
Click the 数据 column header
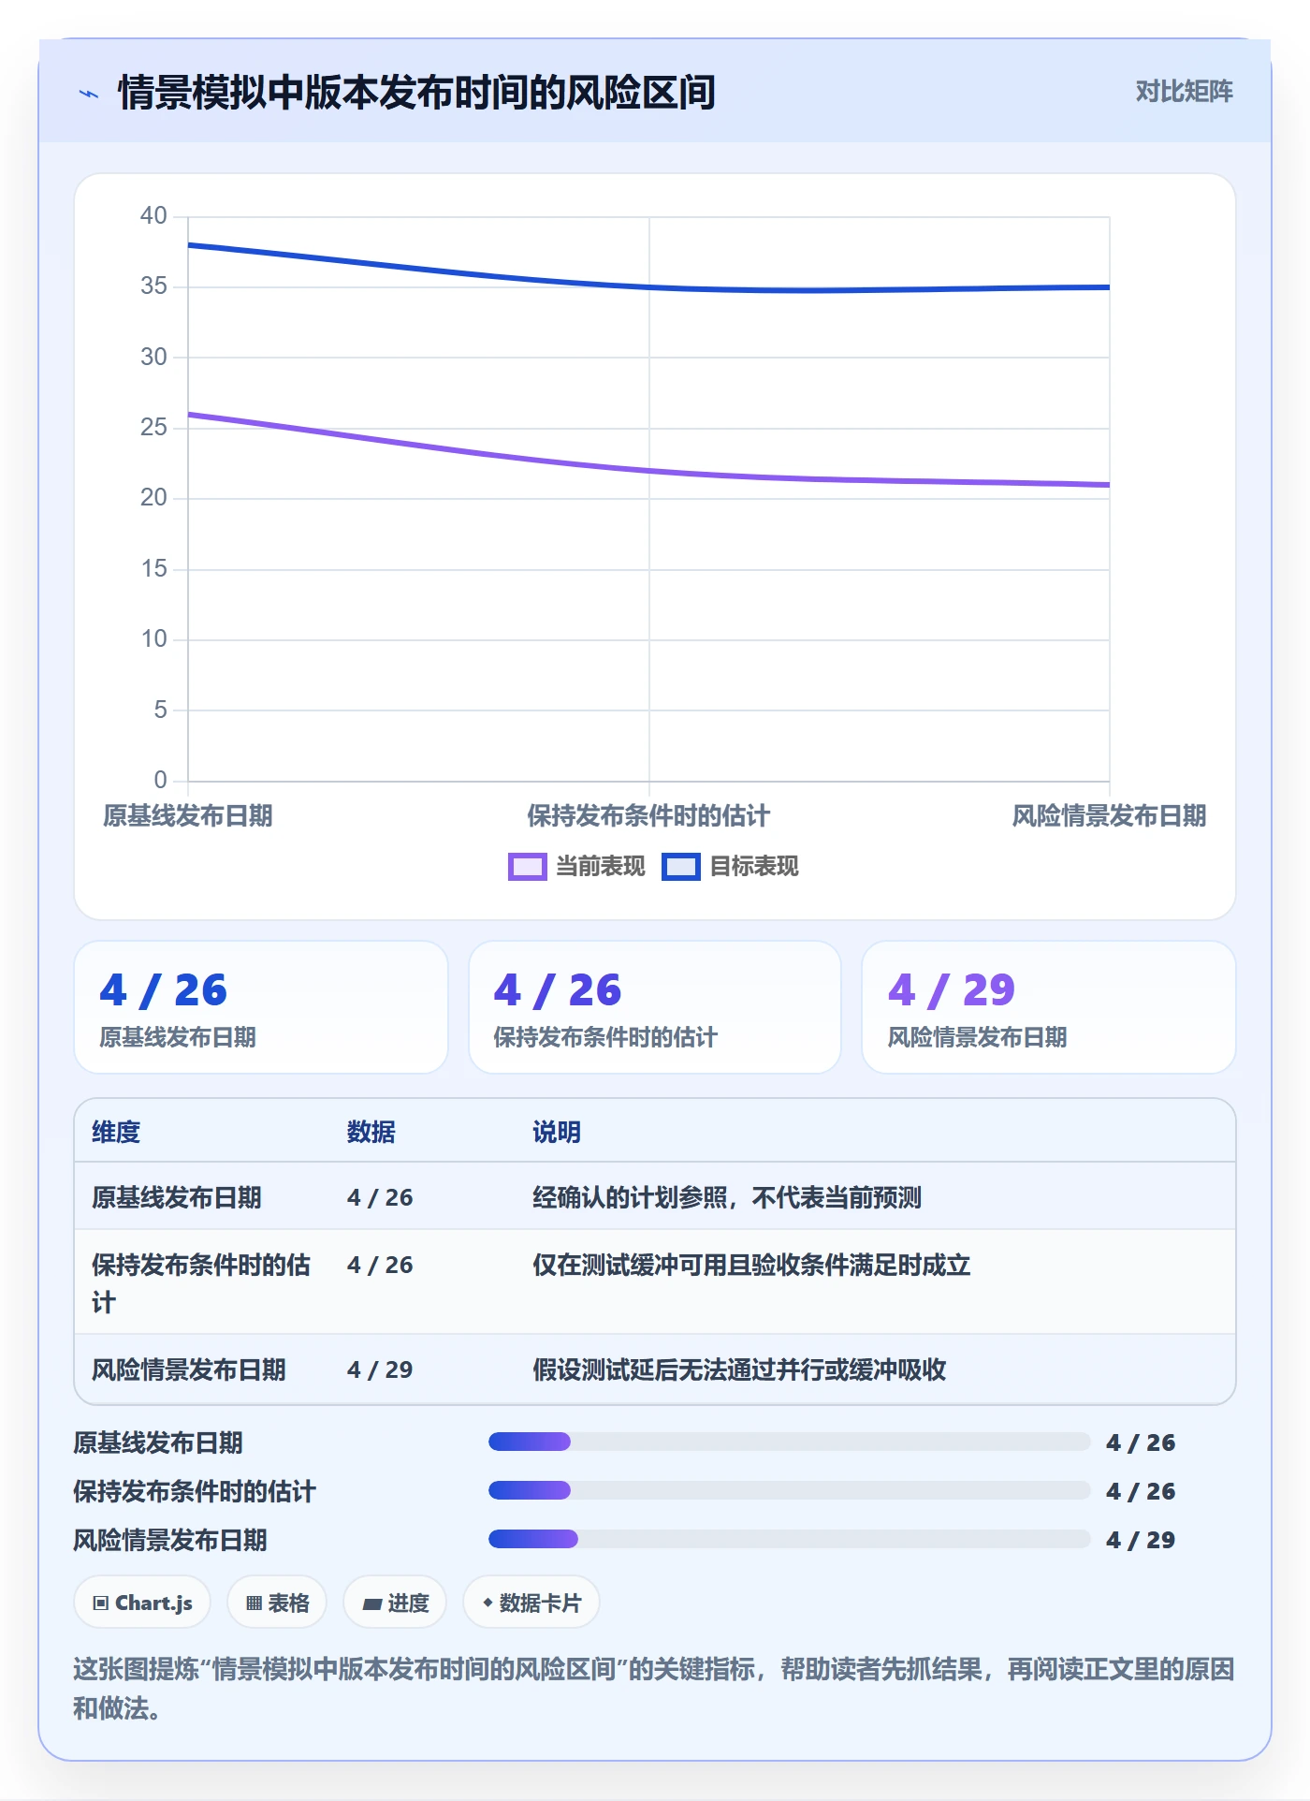pyautogui.click(x=371, y=1132)
